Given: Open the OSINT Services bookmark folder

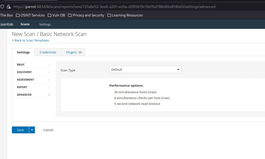Looking at the screenshot, I should 30,15.
